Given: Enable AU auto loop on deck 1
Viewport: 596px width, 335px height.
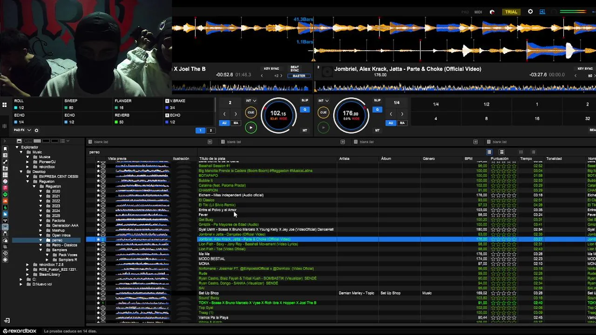Looking at the screenshot, I should (224, 123).
